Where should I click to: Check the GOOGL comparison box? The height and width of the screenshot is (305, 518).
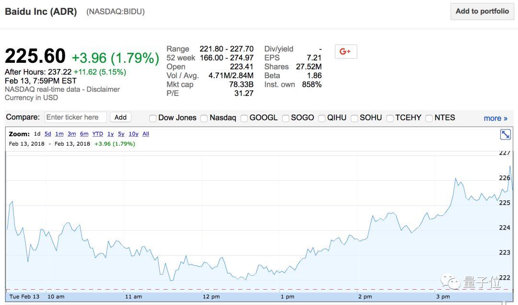[x=244, y=118]
